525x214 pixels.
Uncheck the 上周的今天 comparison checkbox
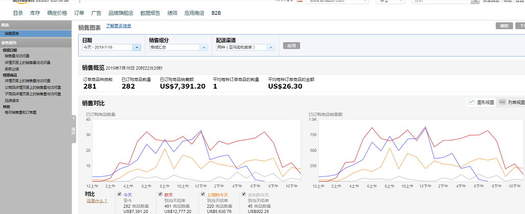point(203,194)
